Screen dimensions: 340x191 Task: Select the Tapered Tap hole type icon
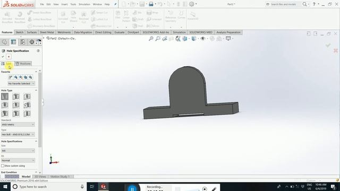16,105
